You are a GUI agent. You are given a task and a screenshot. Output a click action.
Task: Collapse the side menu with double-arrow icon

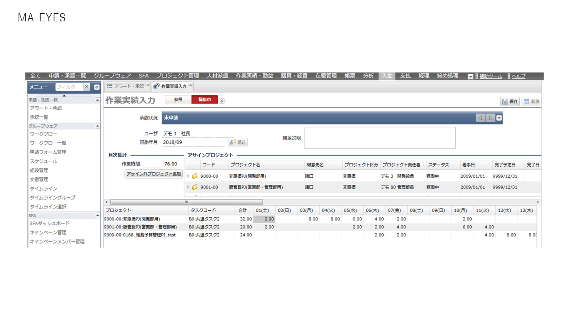point(96,87)
